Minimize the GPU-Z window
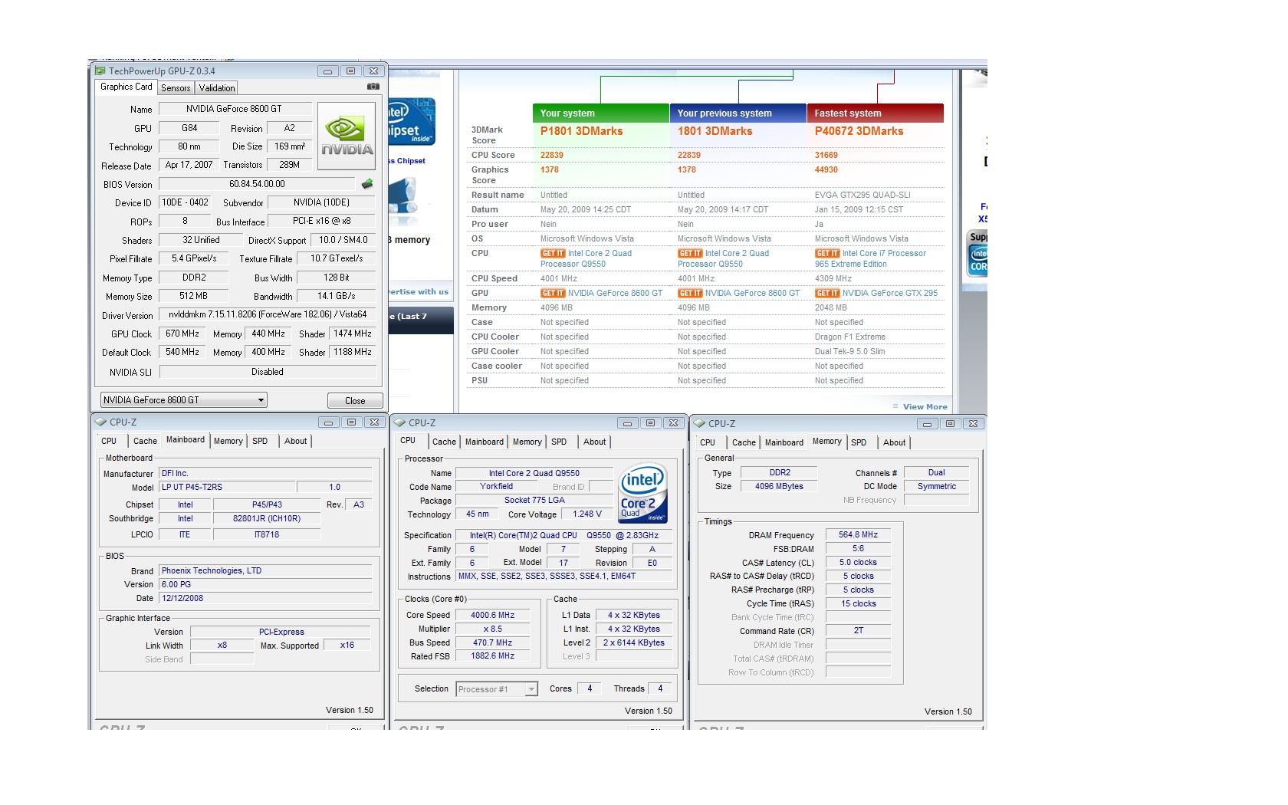Screen dimensions: 1288x805 327,71
